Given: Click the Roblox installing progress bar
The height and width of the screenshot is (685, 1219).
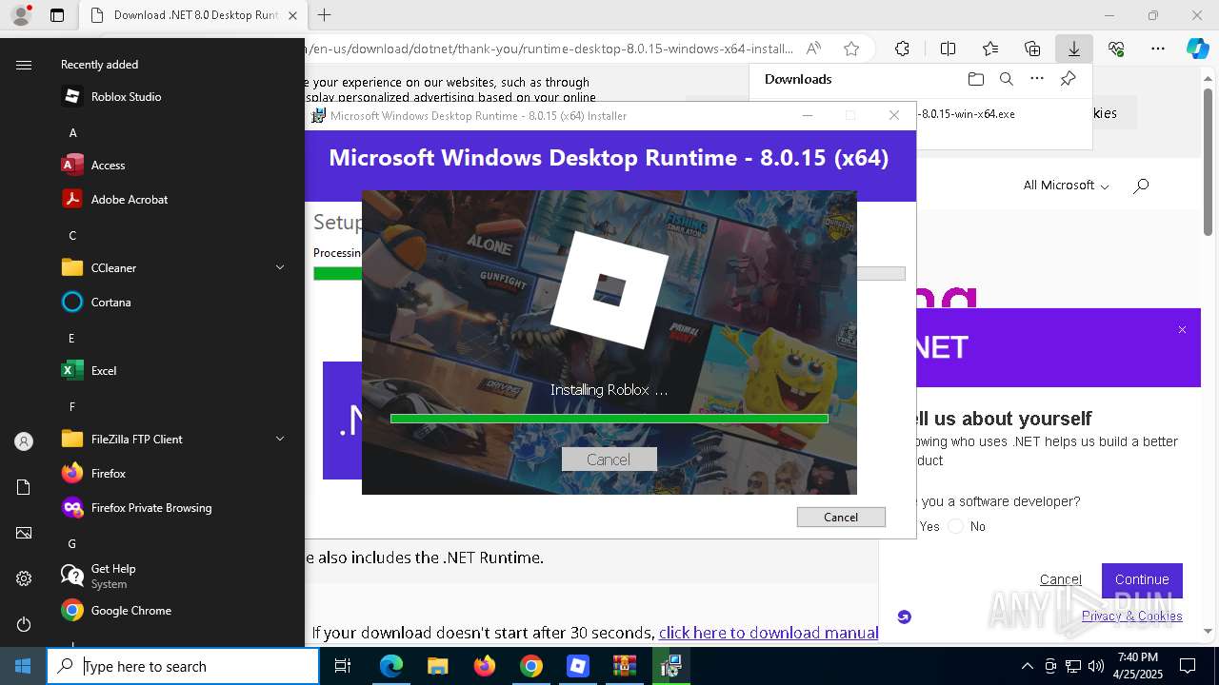Looking at the screenshot, I should pyautogui.click(x=609, y=418).
